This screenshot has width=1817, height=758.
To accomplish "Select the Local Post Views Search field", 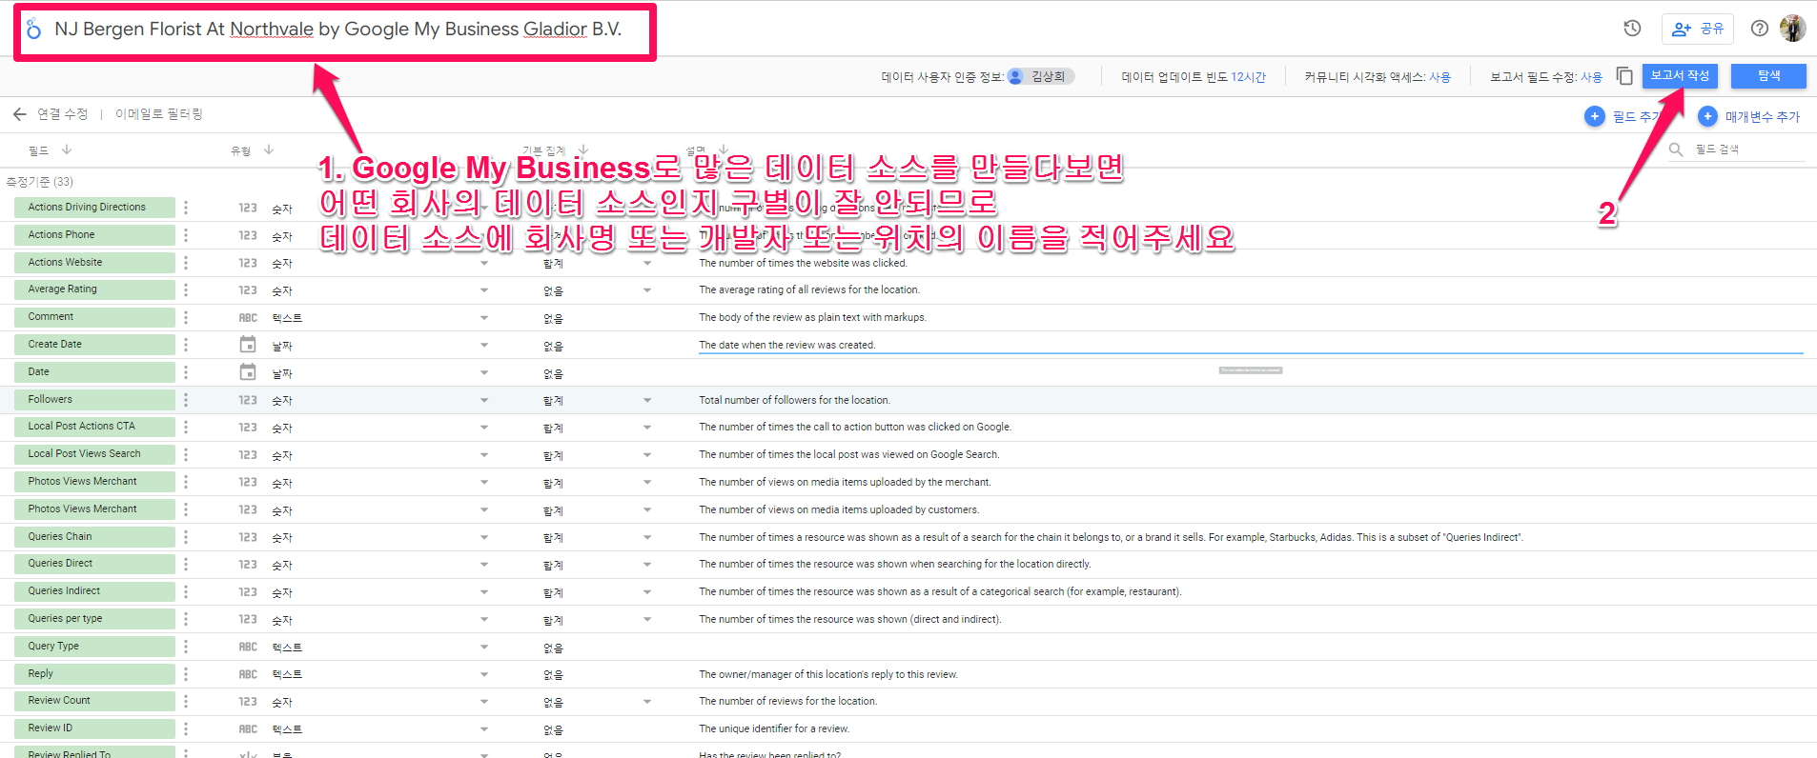I will coord(94,454).
